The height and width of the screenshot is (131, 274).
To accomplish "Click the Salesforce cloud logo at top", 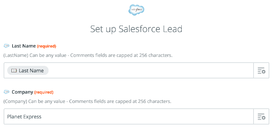I will click(136, 10).
